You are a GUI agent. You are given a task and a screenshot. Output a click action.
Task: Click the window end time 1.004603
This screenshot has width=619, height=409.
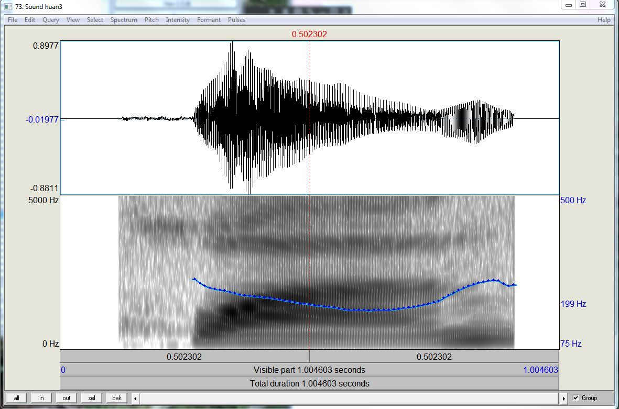point(540,370)
